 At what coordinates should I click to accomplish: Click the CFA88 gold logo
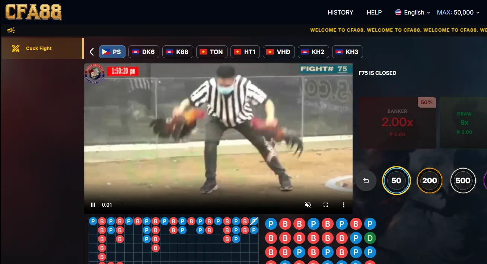[x=33, y=12]
